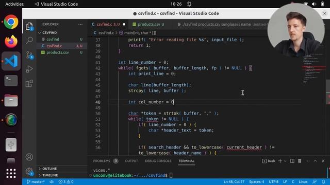
Task: Open terminal panel more actions ellipsis
Action: pyautogui.click(x=307, y=161)
